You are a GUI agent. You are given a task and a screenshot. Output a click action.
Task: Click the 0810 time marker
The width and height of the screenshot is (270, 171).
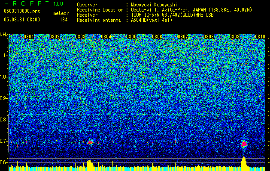tap(260, 37)
